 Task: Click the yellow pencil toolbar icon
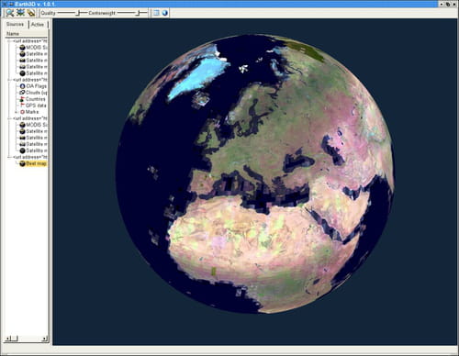click(30, 13)
